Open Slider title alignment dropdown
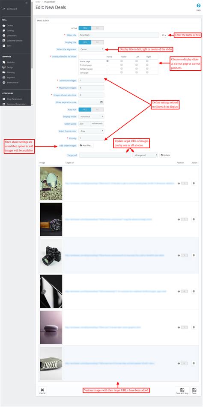The height and width of the screenshot is (407, 203). (91, 49)
